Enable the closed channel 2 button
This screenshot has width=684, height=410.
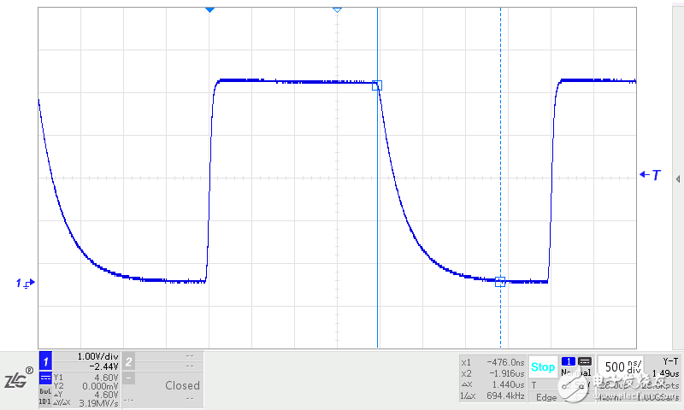(x=128, y=361)
